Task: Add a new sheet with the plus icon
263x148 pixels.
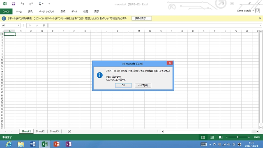Action: click(69, 132)
